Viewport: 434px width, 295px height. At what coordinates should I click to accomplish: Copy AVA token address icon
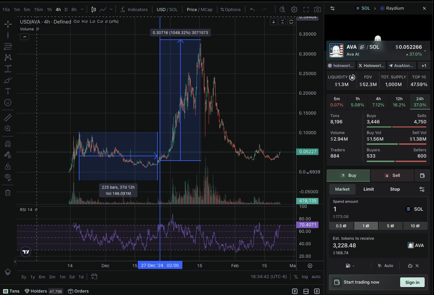(361, 47)
